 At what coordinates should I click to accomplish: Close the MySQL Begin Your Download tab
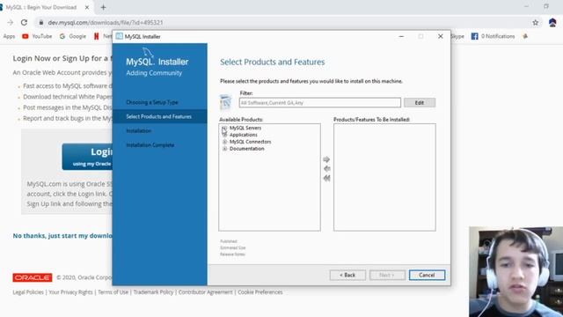tap(87, 7)
